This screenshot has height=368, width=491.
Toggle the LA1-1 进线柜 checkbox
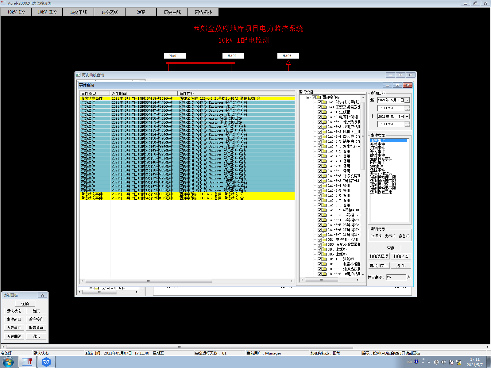click(x=319, y=112)
